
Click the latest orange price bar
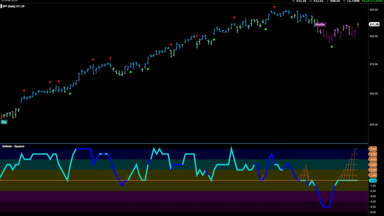coord(358,25)
